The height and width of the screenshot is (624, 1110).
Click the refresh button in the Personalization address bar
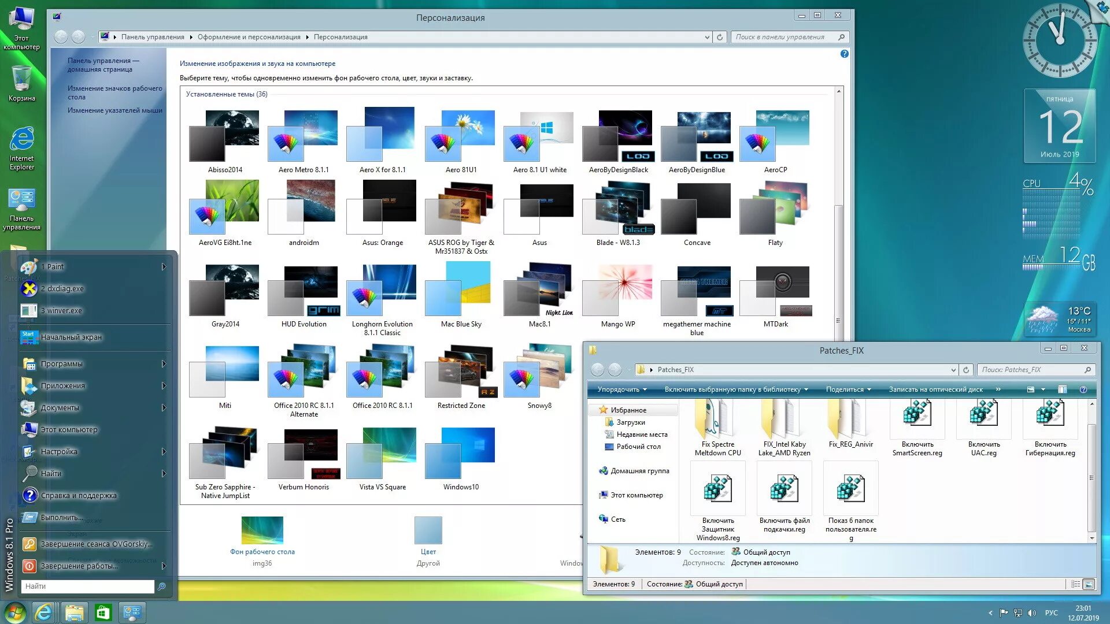(720, 37)
